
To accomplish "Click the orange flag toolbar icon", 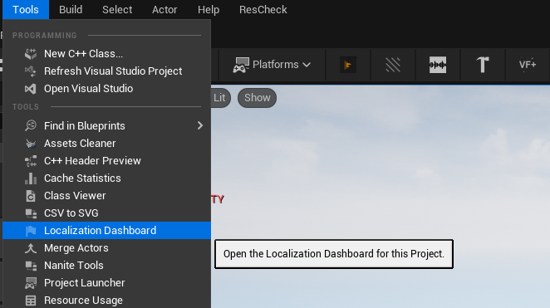I will 348,65.
